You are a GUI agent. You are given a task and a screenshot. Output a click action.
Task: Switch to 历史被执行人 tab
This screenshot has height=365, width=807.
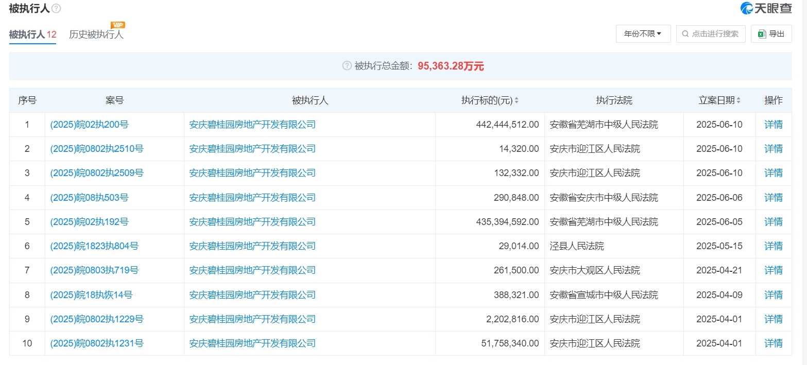[96, 34]
